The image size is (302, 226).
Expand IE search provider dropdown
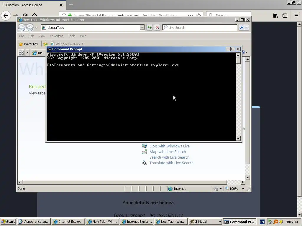click(x=247, y=27)
